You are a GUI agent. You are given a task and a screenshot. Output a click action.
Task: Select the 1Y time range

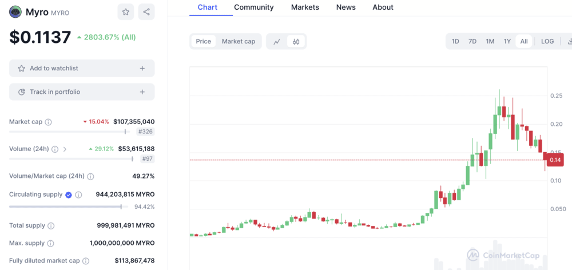(x=507, y=41)
